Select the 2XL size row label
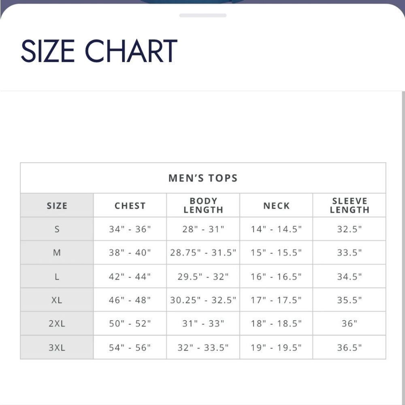The width and height of the screenshot is (405, 405). (x=57, y=323)
